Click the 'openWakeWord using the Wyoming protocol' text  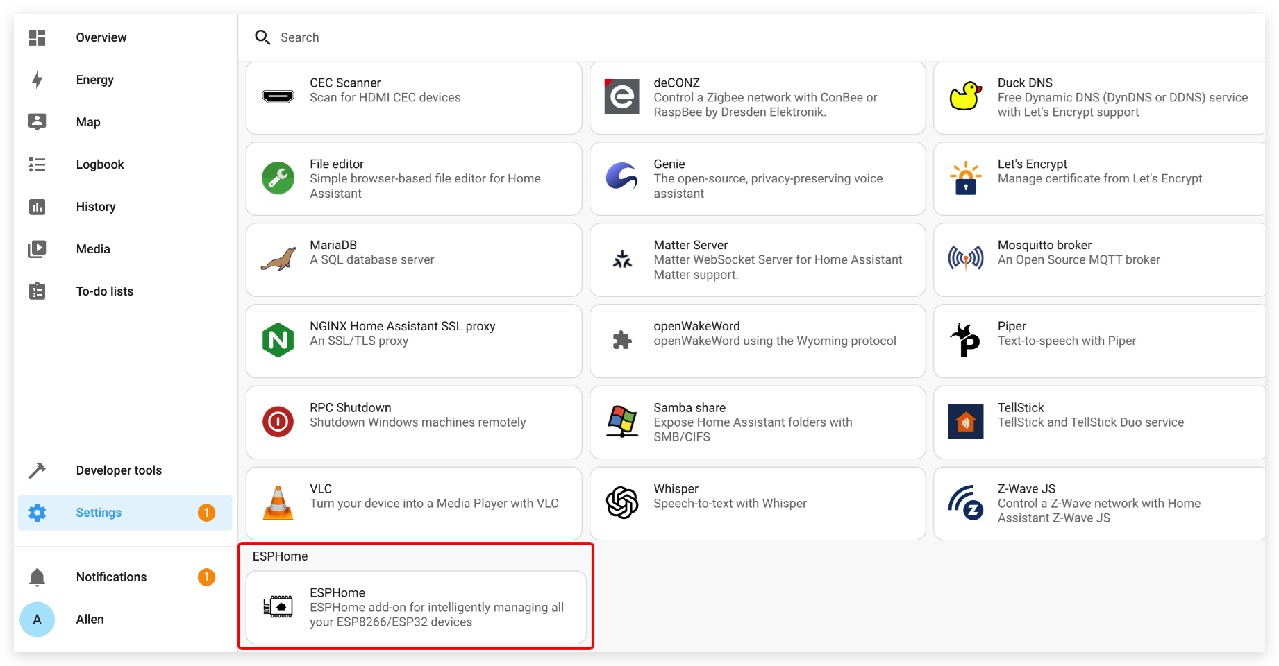pyautogui.click(x=775, y=341)
